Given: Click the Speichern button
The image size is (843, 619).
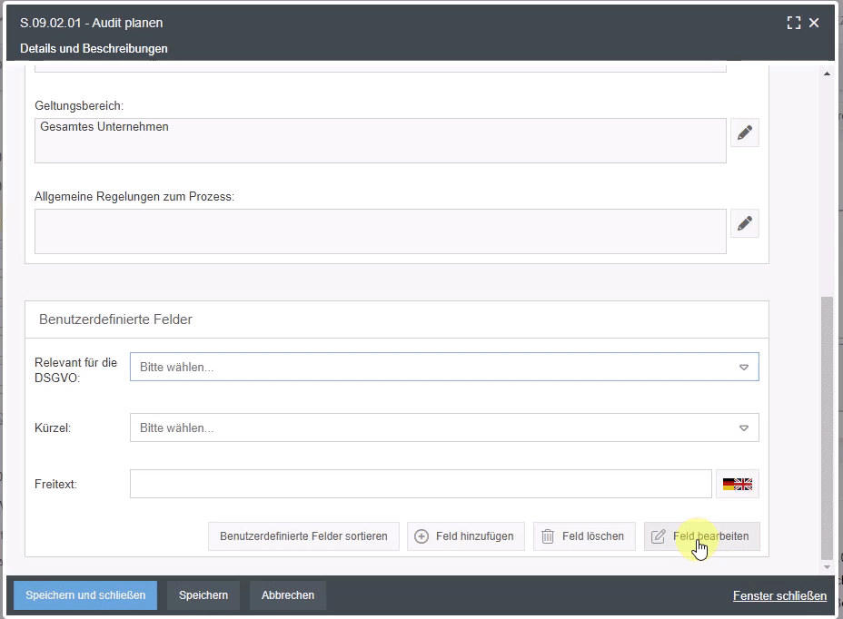Looking at the screenshot, I should pos(203,595).
